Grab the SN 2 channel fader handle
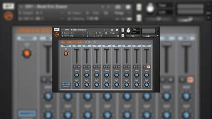Viewport: 212px width, 119px height. pos(146,49)
